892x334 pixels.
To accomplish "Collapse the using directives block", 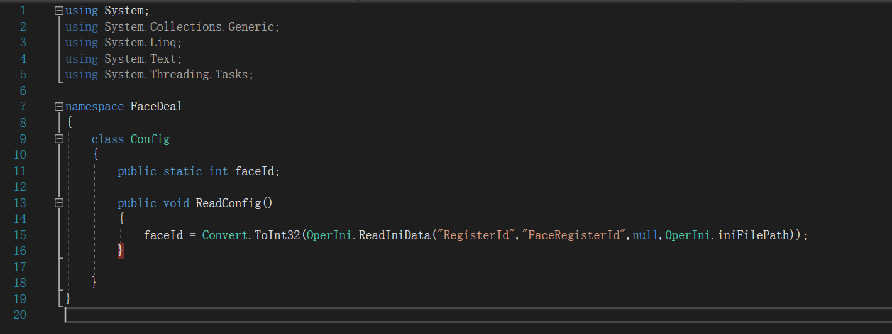I will [59, 11].
